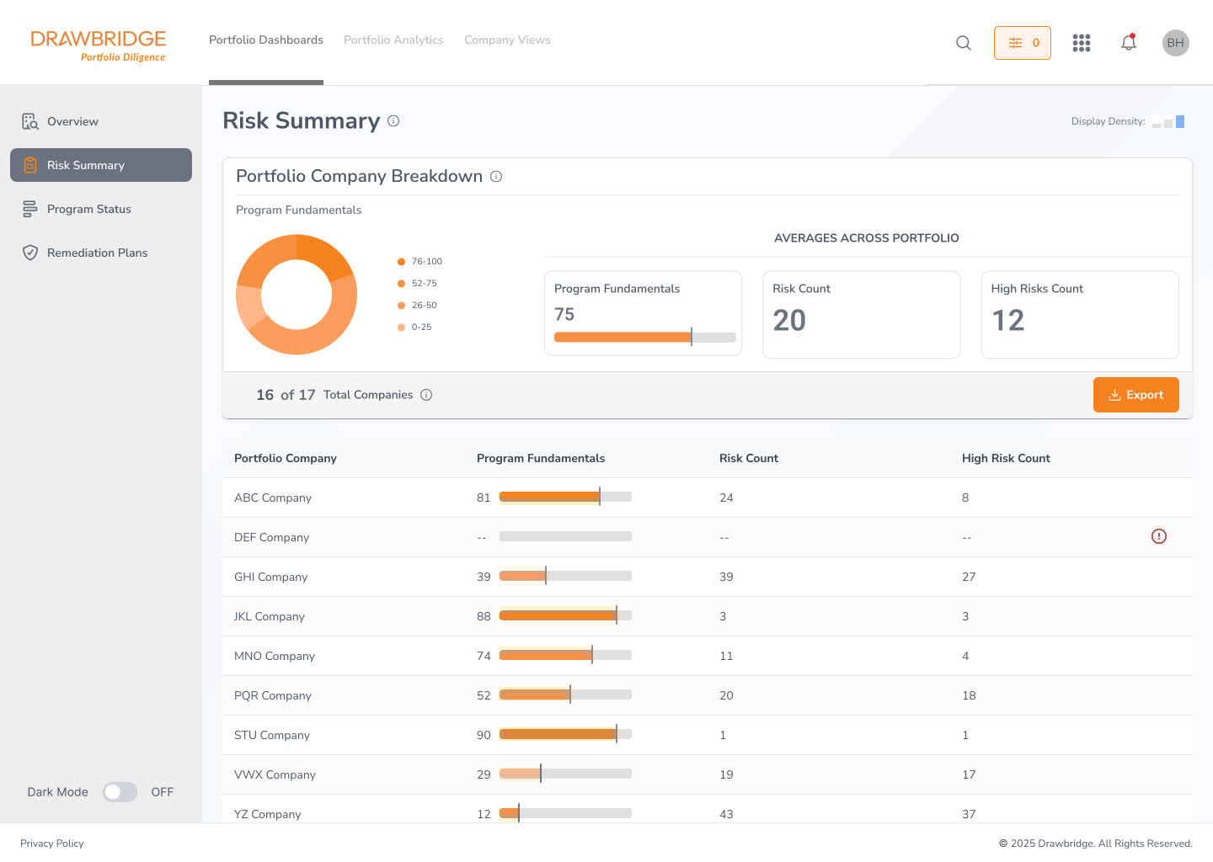The height and width of the screenshot is (862, 1213).
Task: Click the search magnifier icon
Action: pyautogui.click(x=964, y=43)
